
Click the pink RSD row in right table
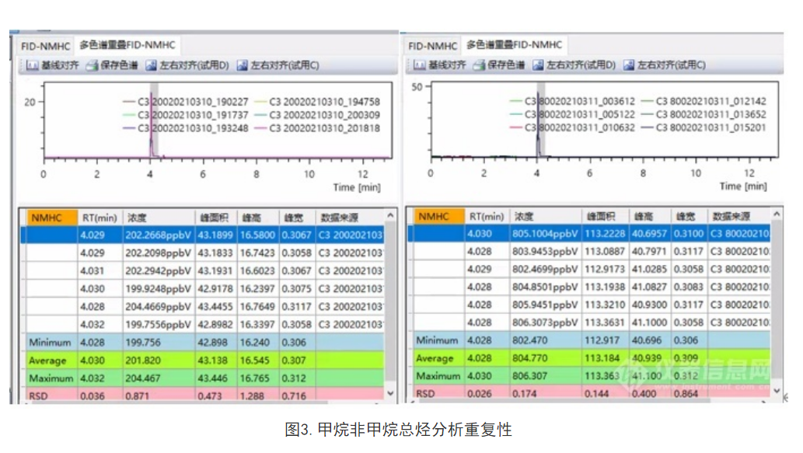(591, 393)
